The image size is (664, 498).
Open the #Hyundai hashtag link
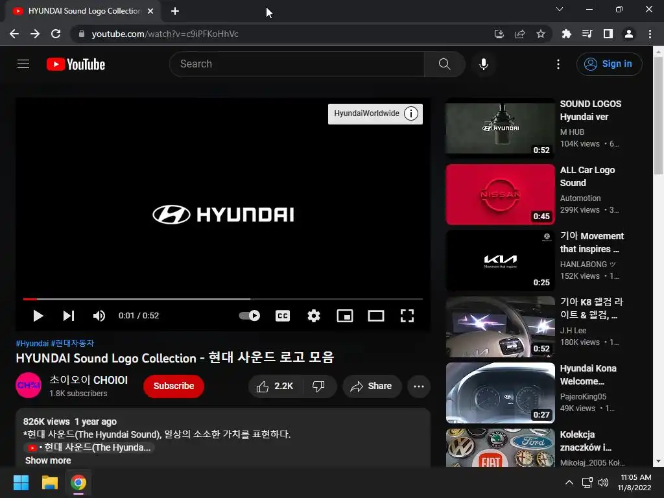click(x=32, y=343)
